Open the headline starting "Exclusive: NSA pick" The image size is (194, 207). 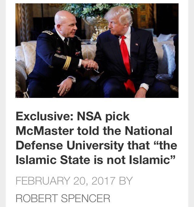coord(96,138)
